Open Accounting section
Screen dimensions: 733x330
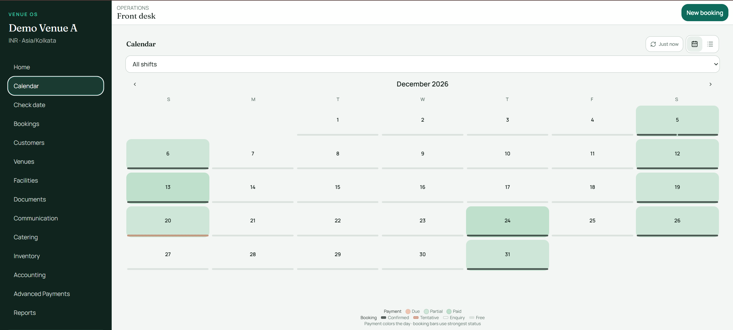pyautogui.click(x=56, y=275)
